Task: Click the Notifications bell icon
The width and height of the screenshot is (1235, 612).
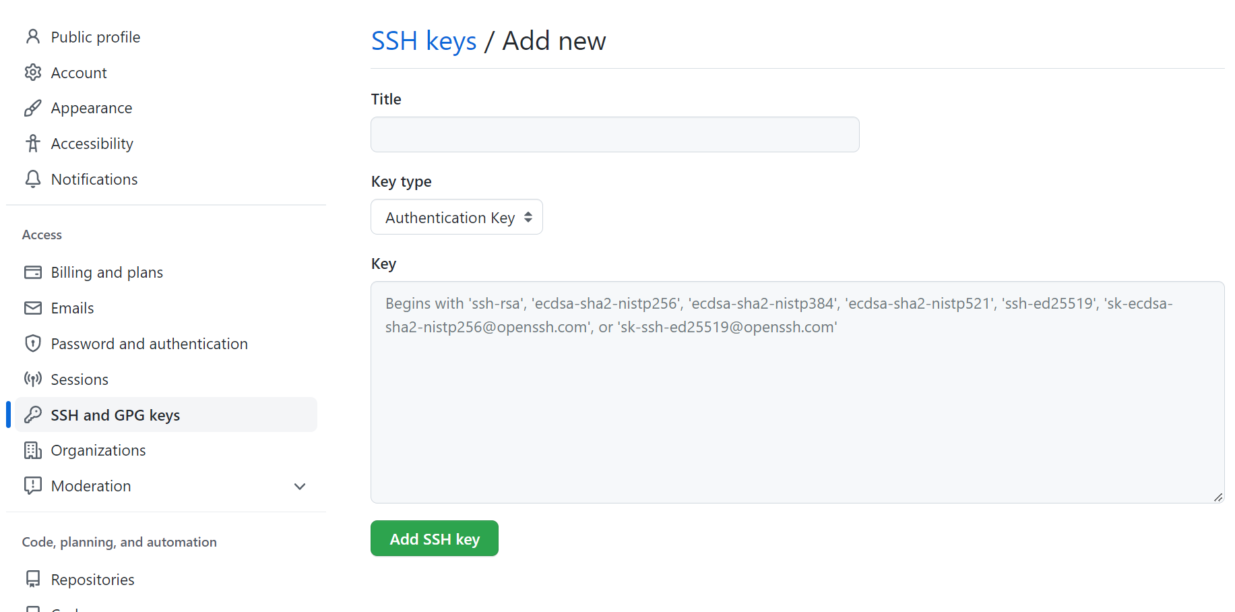Action: pyautogui.click(x=32, y=179)
